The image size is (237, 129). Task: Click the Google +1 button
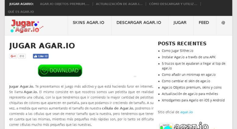pos(13,56)
